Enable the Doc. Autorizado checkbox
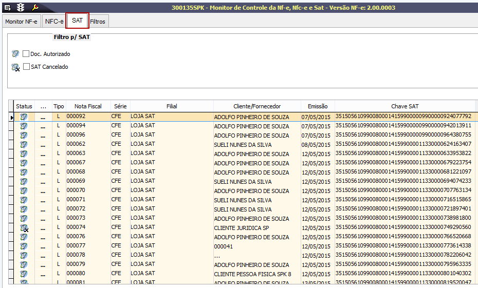The height and width of the screenshot is (288, 478). (x=26, y=54)
